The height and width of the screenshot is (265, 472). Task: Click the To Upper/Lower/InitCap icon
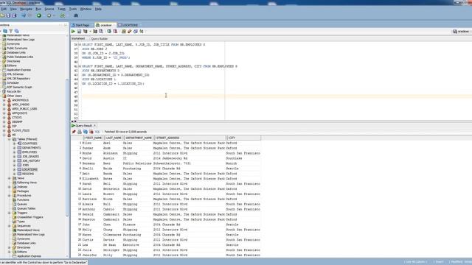click(x=142, y=31)
